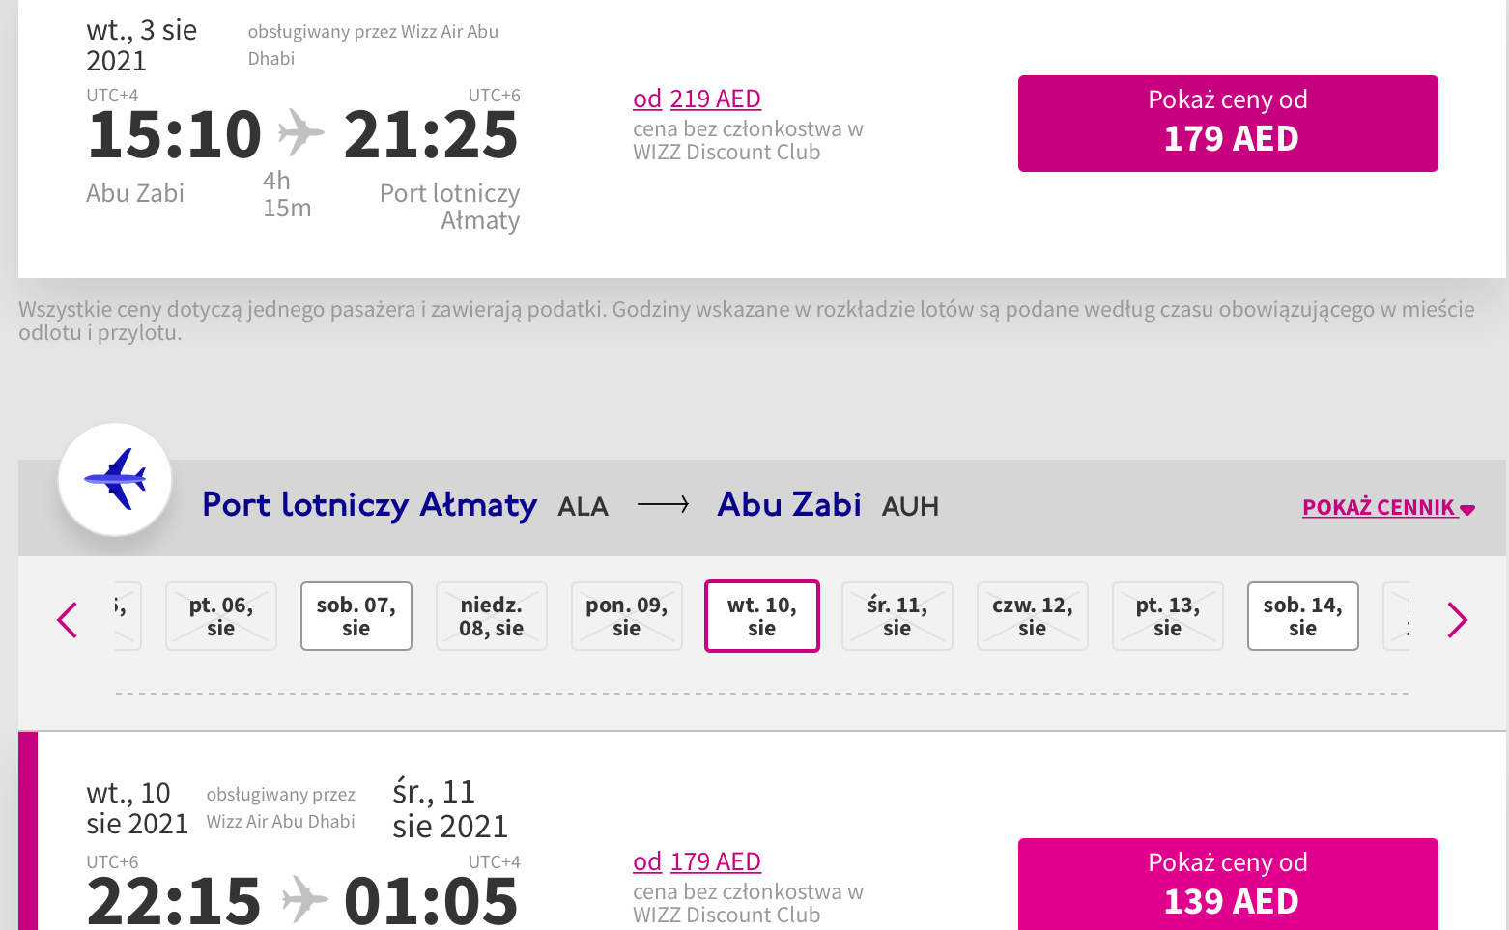This screenshot has height=930, width=1509.
Task: Click Pokaż ceny od 179 AED button
Action: click(x=1228, y=124)
